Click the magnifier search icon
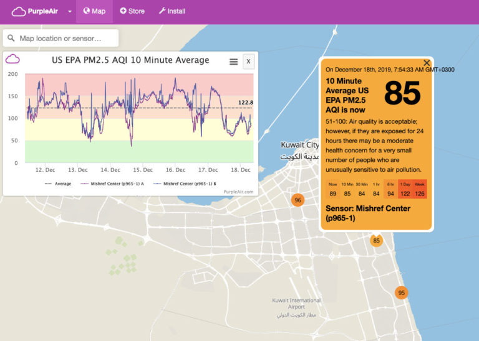Screen dimensions: 479x341 pyautogui.click(x=11, y=38)
